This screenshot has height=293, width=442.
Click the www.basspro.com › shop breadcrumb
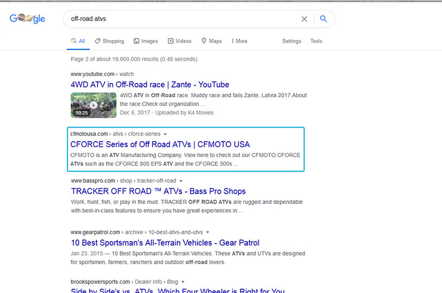pos(124,181)
